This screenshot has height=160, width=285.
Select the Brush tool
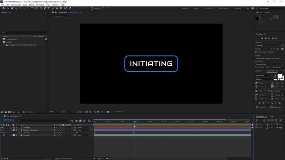(53, 8)
